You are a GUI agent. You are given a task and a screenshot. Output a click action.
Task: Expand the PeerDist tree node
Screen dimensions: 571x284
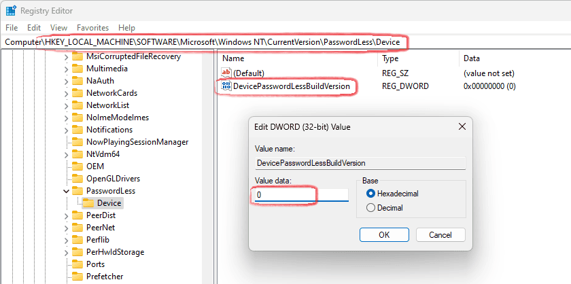(x=66, y=215)
